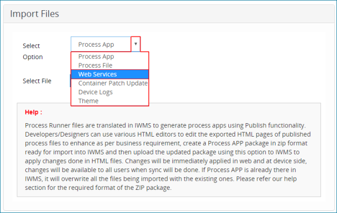Click the Select File label
This screenshot has height=213, width=337.
point(37,81)
